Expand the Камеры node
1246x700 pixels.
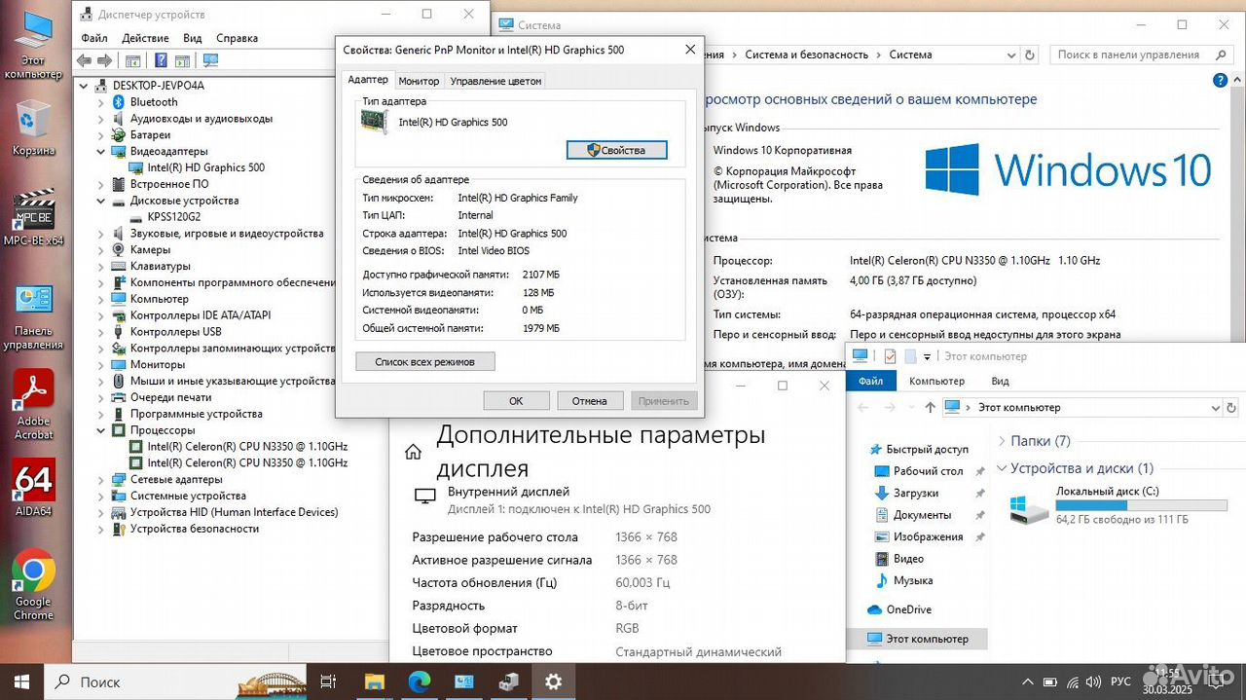101,250
